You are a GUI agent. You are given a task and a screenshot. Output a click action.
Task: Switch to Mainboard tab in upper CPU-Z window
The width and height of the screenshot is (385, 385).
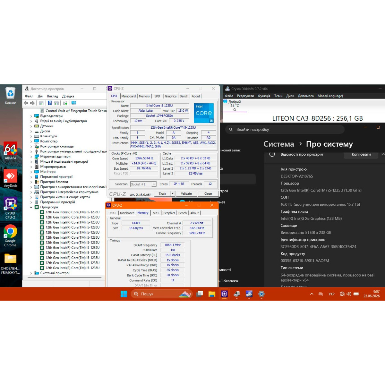[128, 96]
